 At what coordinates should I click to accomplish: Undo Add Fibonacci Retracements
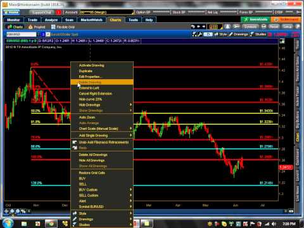pyautogui.click(x=102, y=142)
